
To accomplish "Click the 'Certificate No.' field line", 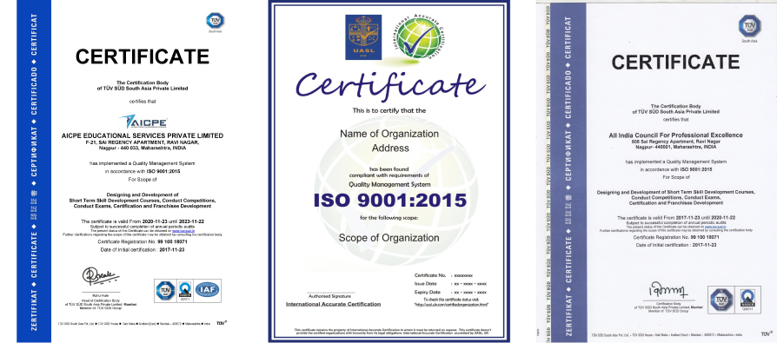I will (443, 274).
